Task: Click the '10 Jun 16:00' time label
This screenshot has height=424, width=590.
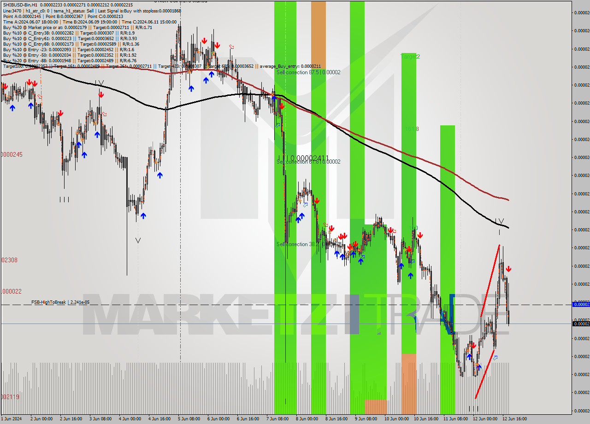Action: 425,419
